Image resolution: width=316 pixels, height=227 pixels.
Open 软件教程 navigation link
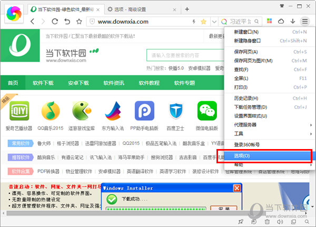click(x=149, y=83)
